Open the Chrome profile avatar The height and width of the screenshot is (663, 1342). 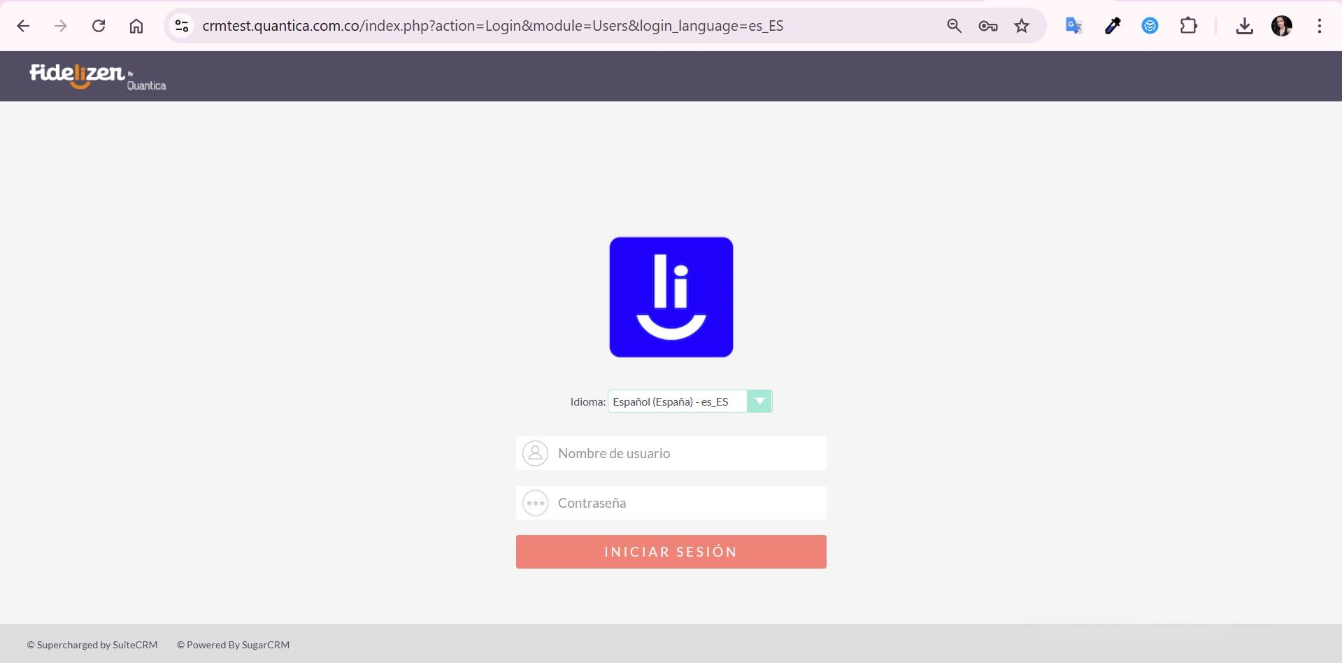click(x=1281, y=26)
